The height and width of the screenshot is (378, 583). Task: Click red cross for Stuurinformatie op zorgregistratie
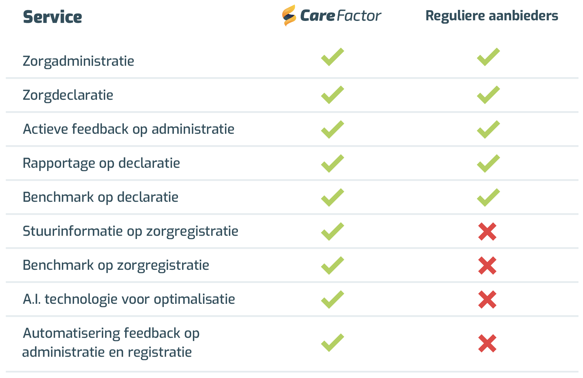coord(487,232)
